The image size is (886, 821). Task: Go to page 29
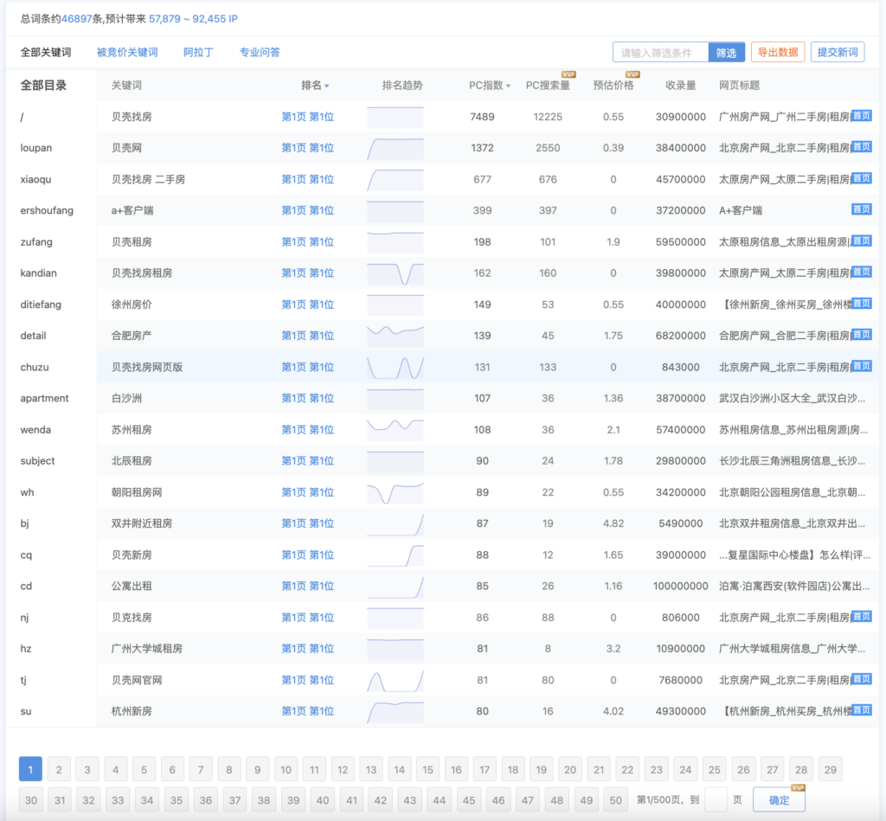coord(830,769)
